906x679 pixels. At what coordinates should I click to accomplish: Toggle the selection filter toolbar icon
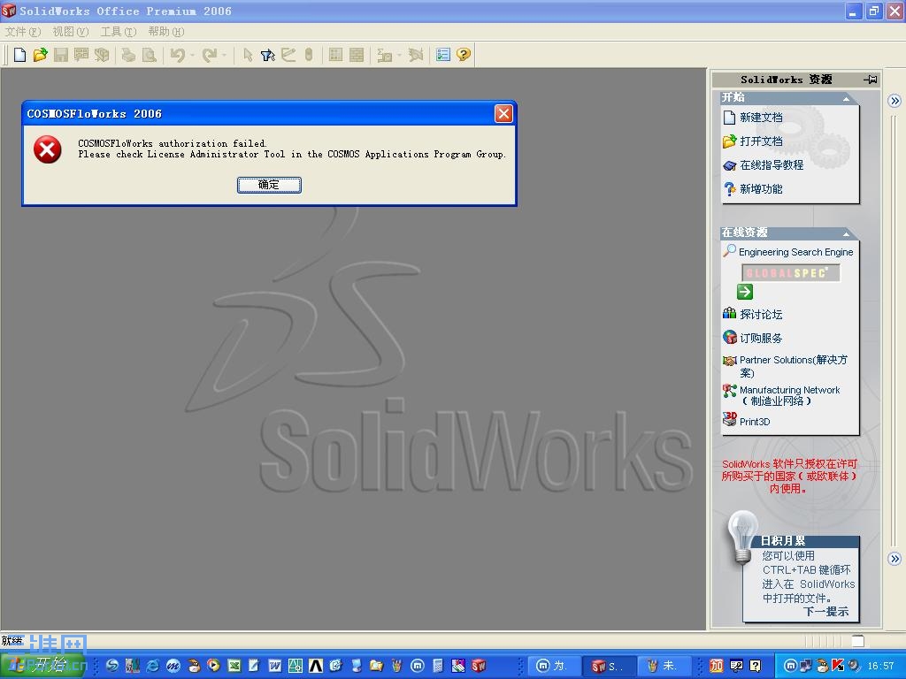267,55
